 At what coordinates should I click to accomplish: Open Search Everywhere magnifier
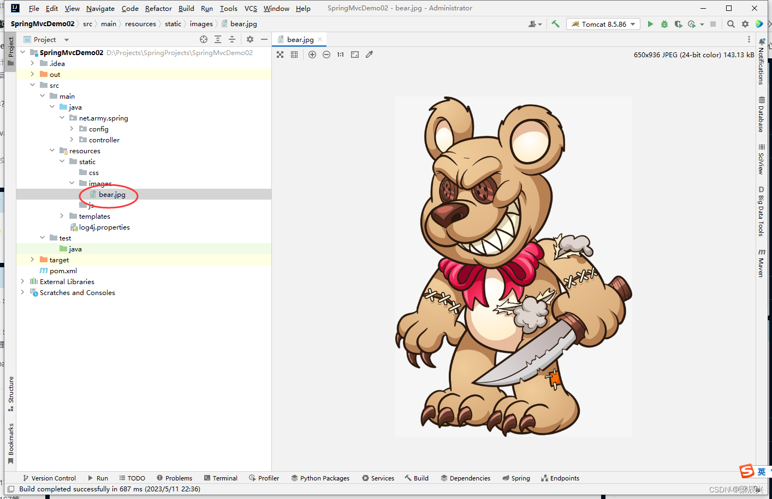point(731,24)
